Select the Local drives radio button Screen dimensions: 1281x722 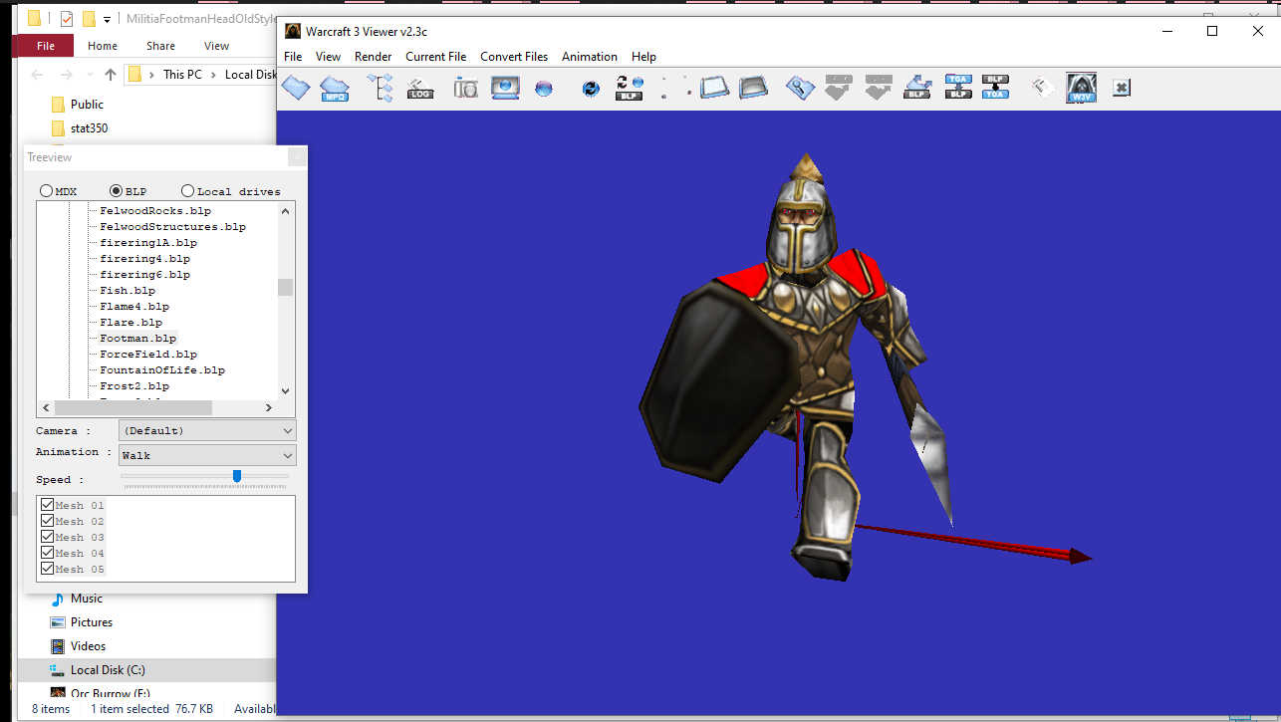point(188,191)
